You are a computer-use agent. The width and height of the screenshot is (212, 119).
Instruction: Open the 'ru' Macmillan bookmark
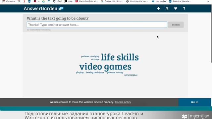click(x=37, y=1)
